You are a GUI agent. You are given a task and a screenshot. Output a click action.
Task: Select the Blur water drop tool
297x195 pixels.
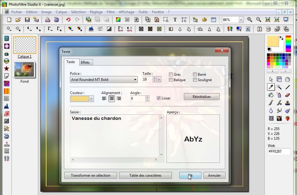coord(271,111)
